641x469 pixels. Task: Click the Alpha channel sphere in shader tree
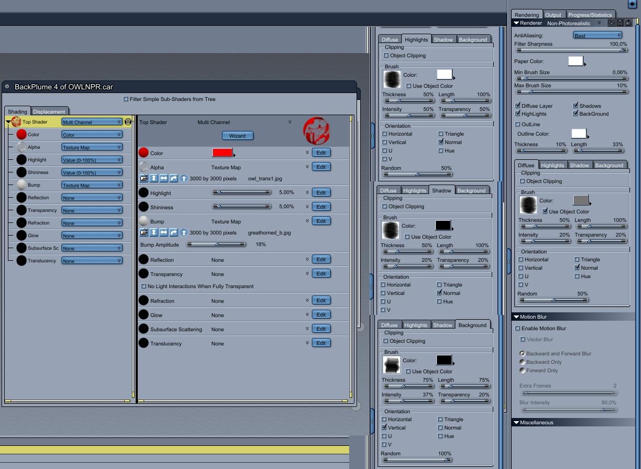pos(22,147)
